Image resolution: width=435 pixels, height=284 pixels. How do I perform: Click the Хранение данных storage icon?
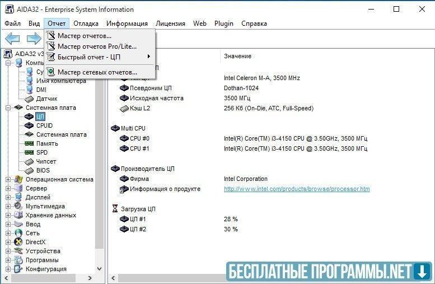[x=18, y=215]
